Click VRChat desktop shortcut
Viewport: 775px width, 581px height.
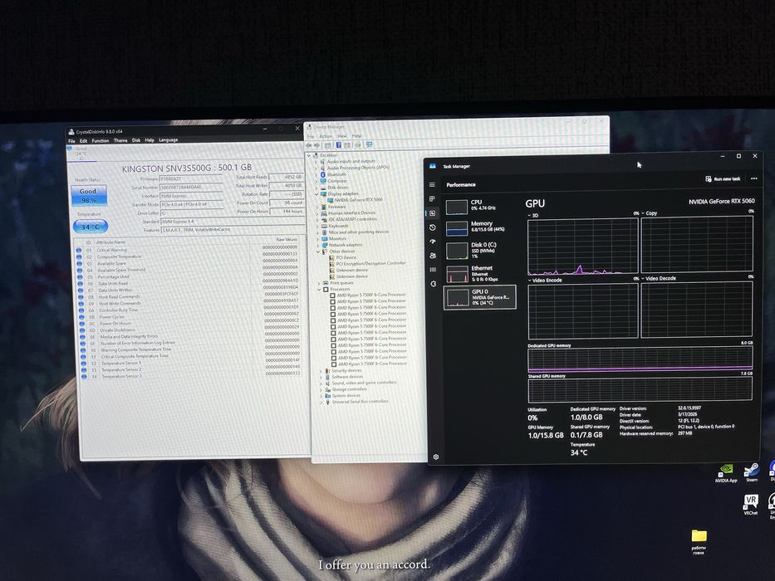(x=751, y=504)
